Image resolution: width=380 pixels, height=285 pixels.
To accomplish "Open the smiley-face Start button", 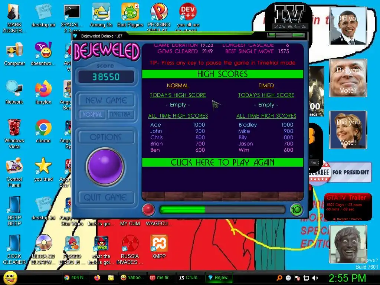I will [x=10, y=278].
